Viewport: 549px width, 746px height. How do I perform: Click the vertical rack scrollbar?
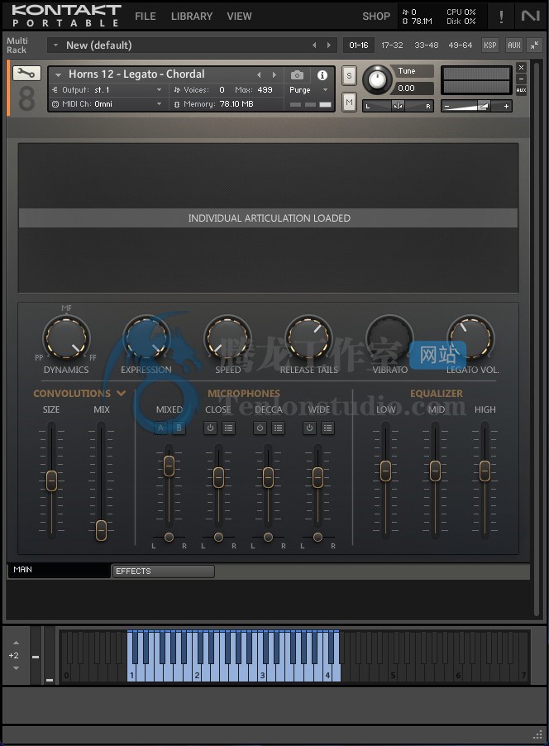(537, 340)
